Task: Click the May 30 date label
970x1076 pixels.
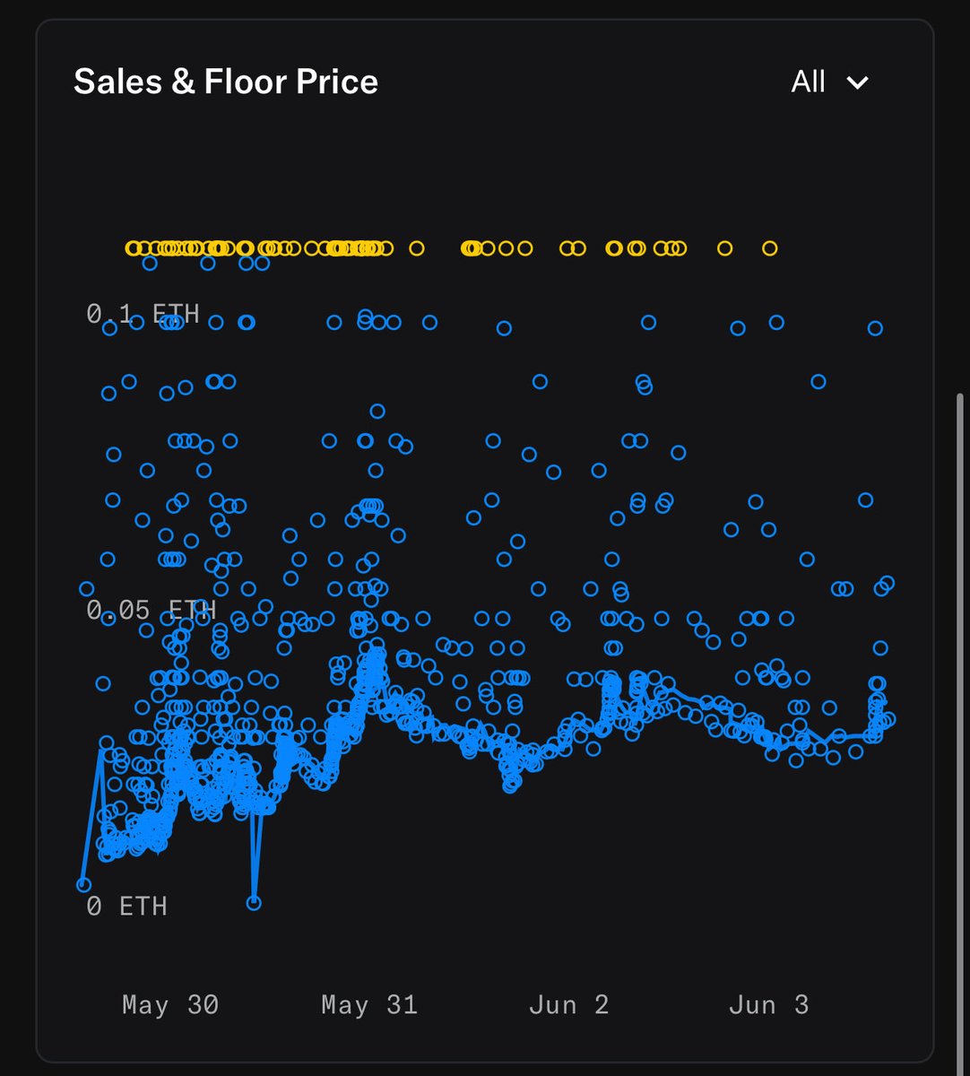Action: coord(170,1005)
